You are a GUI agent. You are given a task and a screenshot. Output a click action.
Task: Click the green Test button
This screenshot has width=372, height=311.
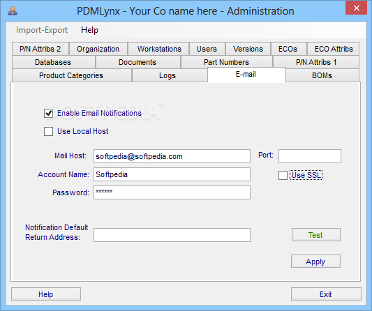315,235
